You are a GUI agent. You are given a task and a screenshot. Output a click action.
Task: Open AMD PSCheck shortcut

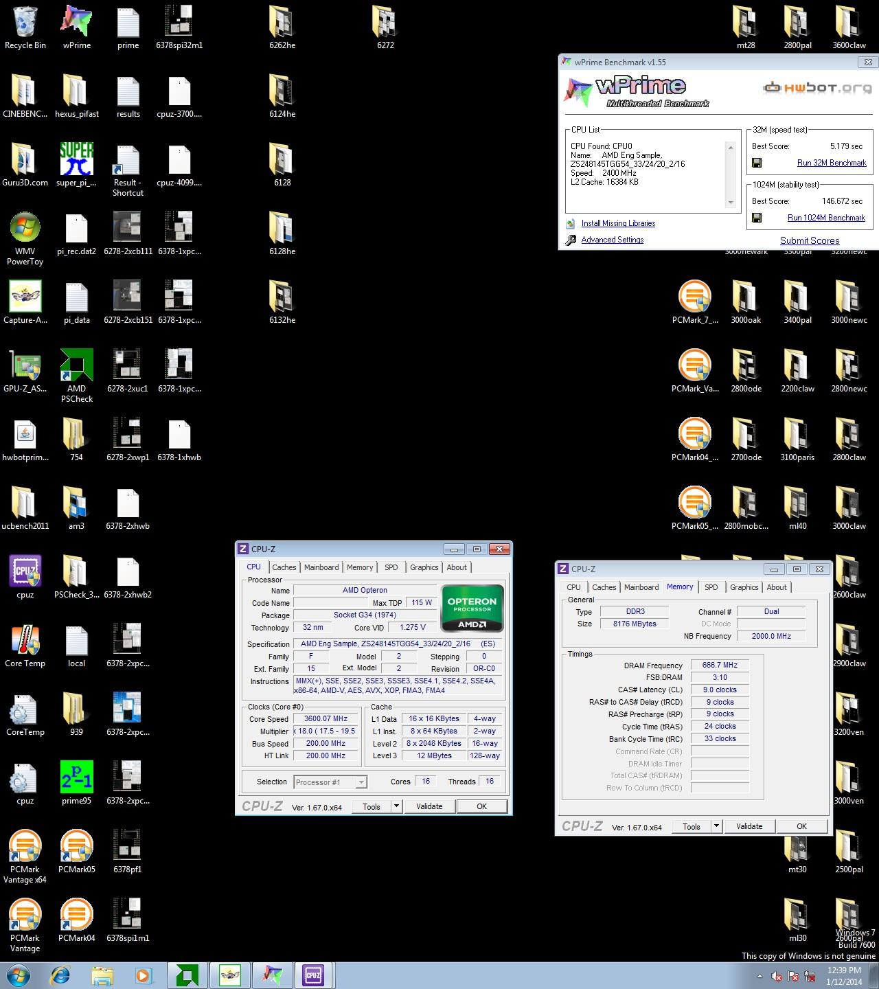(76, 376)
